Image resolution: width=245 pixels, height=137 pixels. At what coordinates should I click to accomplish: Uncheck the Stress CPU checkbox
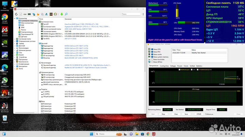click(x=152, y=49)
